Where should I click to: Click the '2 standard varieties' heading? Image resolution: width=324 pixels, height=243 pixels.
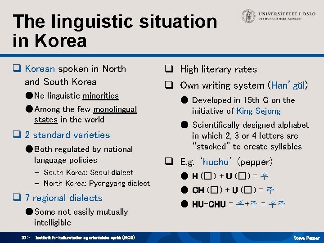click(x=67, y=135)
